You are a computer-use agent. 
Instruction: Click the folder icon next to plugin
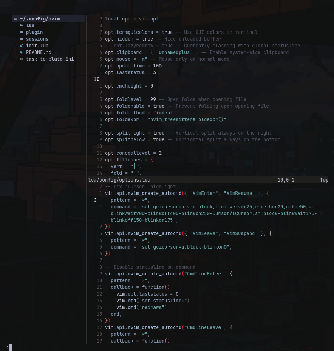click(x=22, y=32)
